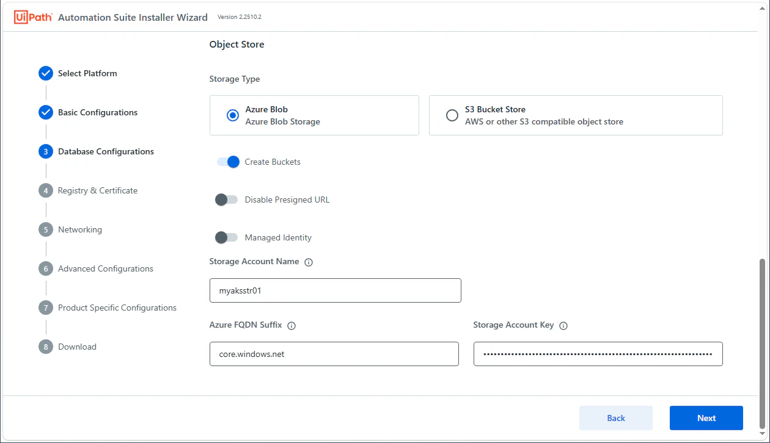The width and height of the screenshot is (770, 443).
Task: Click the Version 2.2510.2 text
Action: coord(240,17)
